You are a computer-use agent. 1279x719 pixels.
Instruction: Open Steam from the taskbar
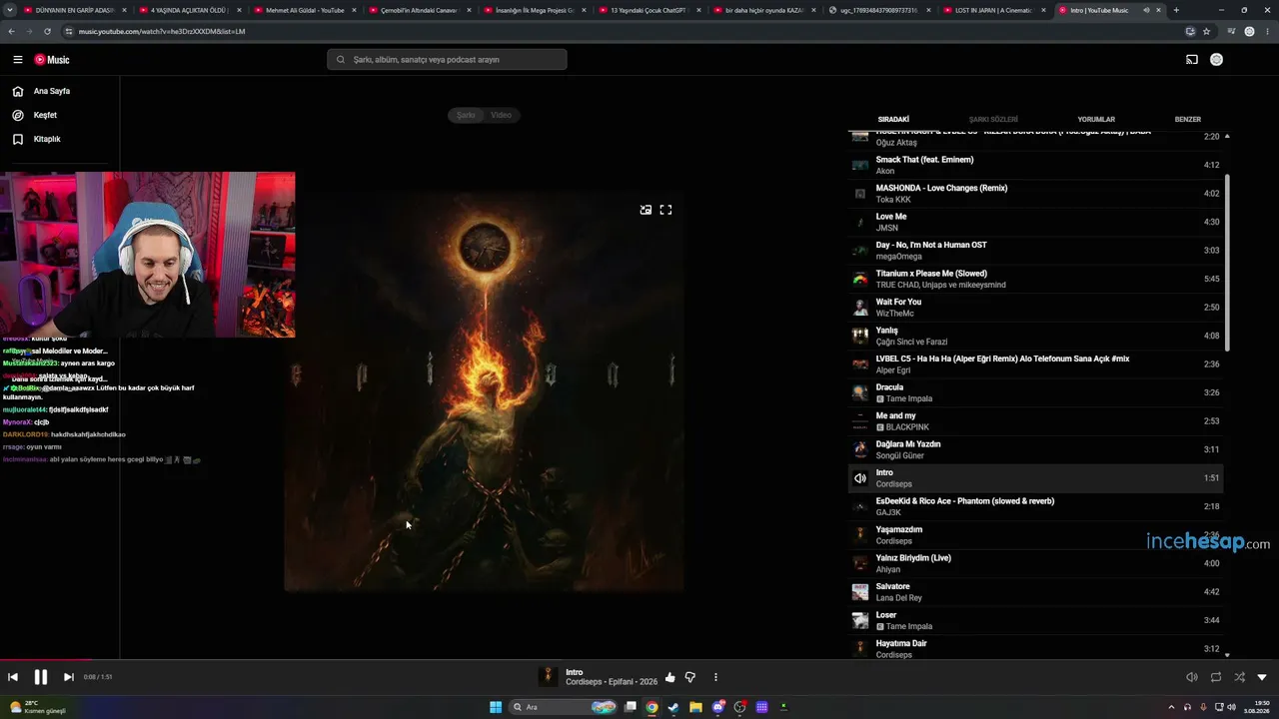(x=673, y=707)
